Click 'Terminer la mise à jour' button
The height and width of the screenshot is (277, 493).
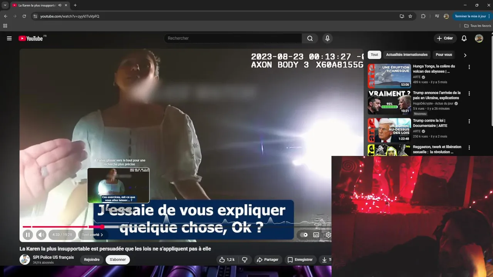pos(472,16)
